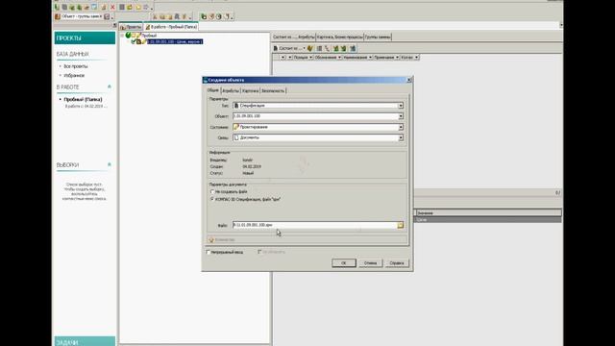The width and height of the screenshot is (615, 346).
Task: Open Избранное in sidebar
Action: pyautogui.click(x=74, y=75)
